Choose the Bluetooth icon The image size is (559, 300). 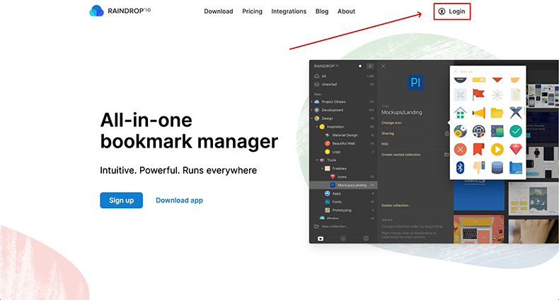click(460, 167)
